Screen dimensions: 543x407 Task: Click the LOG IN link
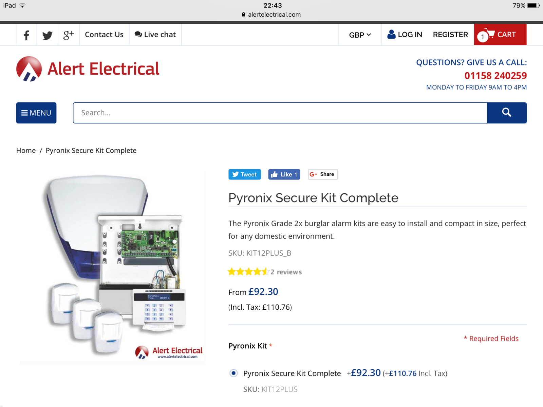[405, 35]
